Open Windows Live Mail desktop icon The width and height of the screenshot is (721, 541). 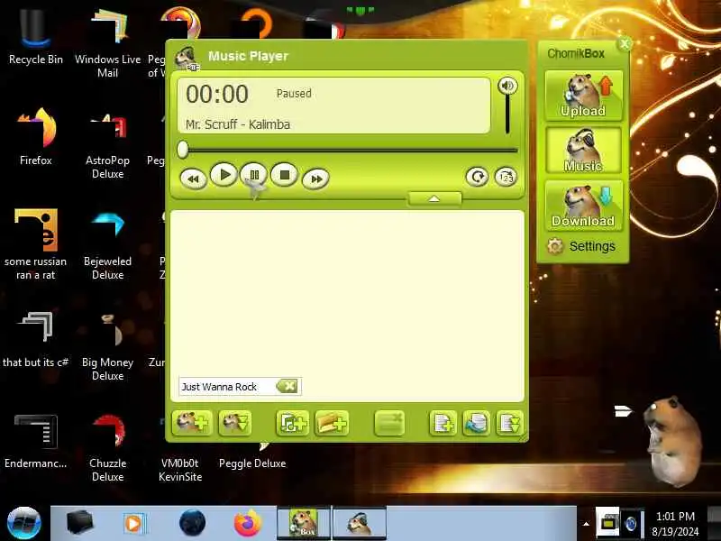coord(107,44)
